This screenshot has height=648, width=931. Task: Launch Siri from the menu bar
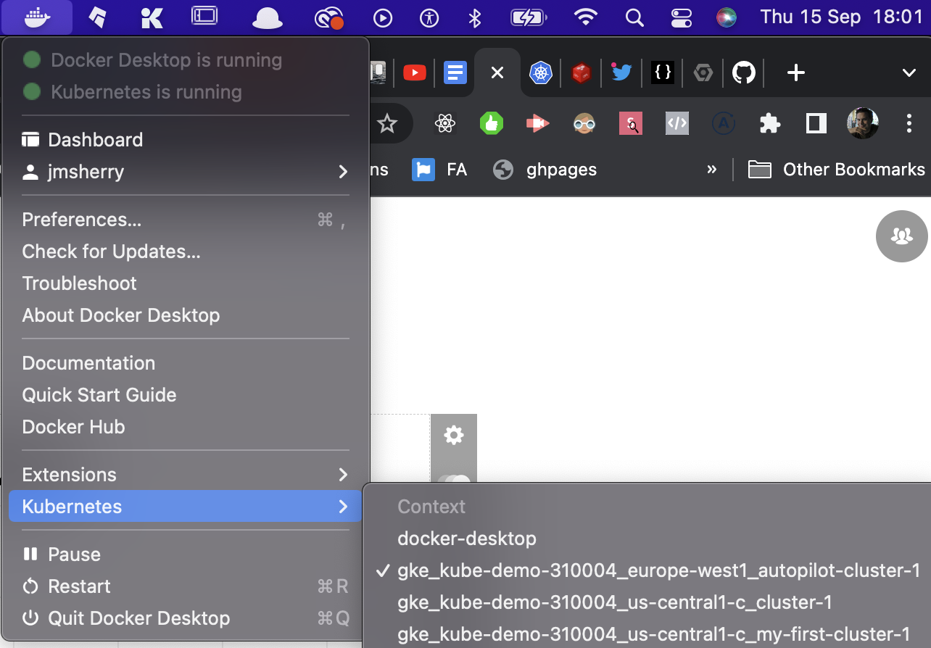click(727, 17)
